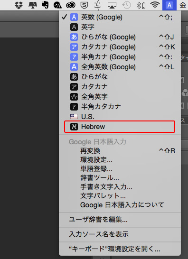Open the Time Machine menu
This screenshot has width=188, height=259.
coord(126,5)
